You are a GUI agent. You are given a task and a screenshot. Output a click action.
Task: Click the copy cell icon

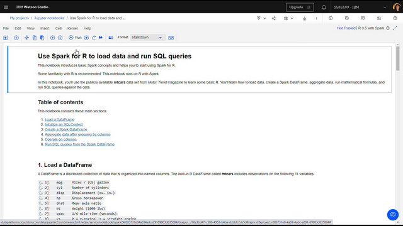pyautogui.click(x=35, y=38)
